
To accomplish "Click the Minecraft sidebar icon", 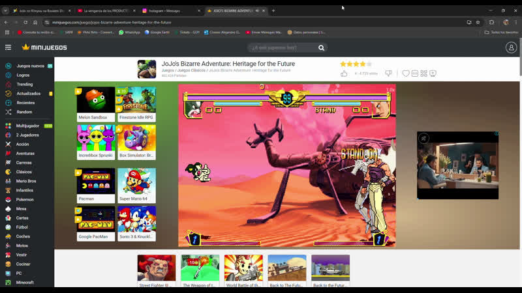I will tap(8, 283).
